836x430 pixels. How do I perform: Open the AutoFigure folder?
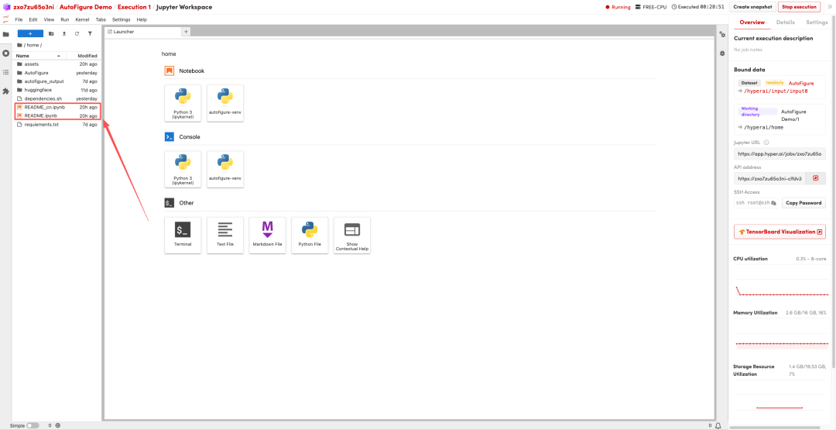point(57,73)
